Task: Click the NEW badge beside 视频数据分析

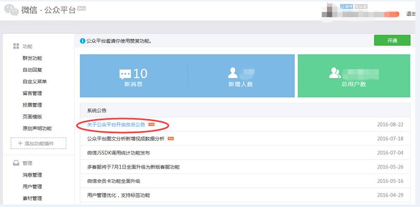Action: click(170, 139)
